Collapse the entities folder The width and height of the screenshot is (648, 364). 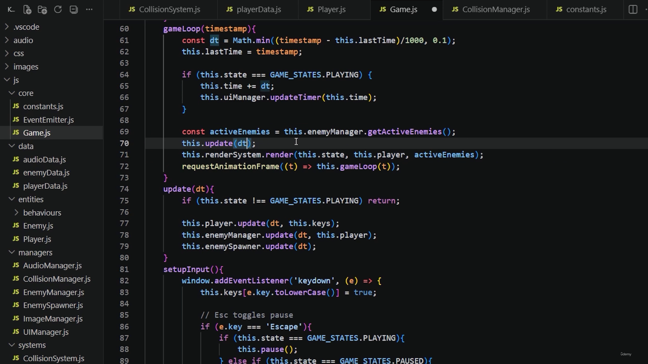51,199
